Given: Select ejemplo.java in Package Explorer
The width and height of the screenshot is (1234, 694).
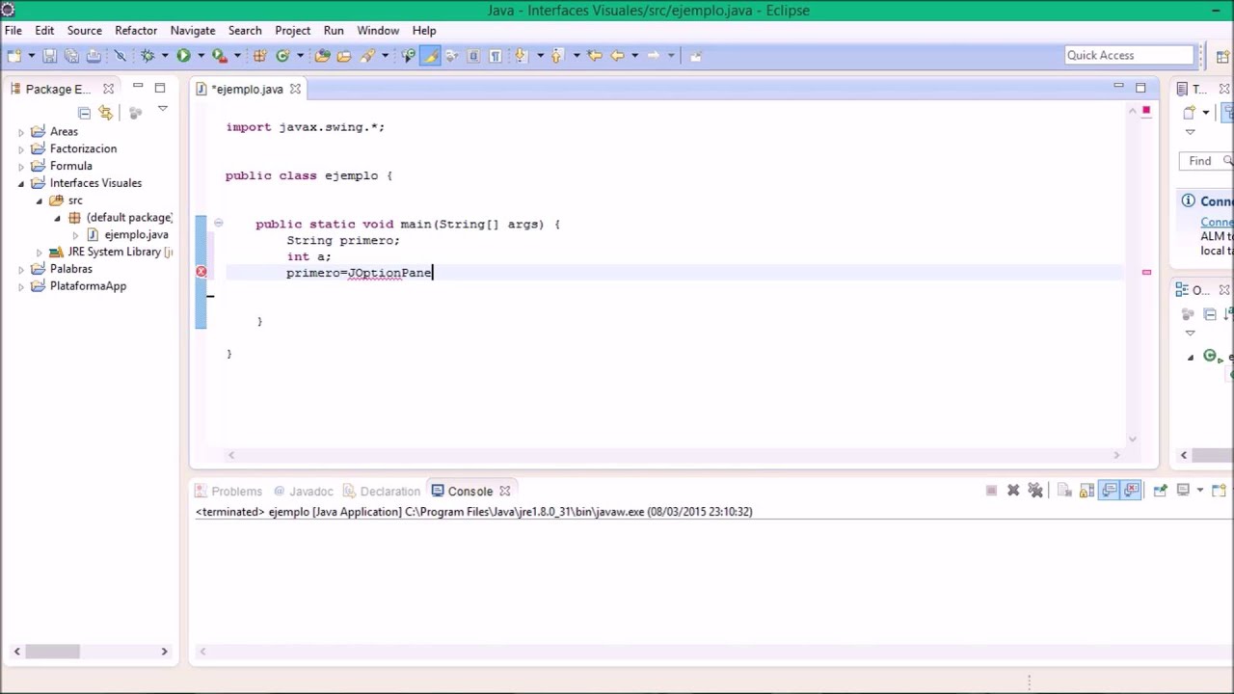Looking at the screenshot, I should (x=136, y=234).
